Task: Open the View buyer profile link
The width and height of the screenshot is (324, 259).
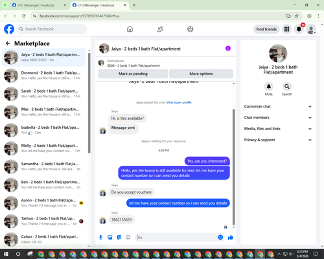Action: point(179,102)
